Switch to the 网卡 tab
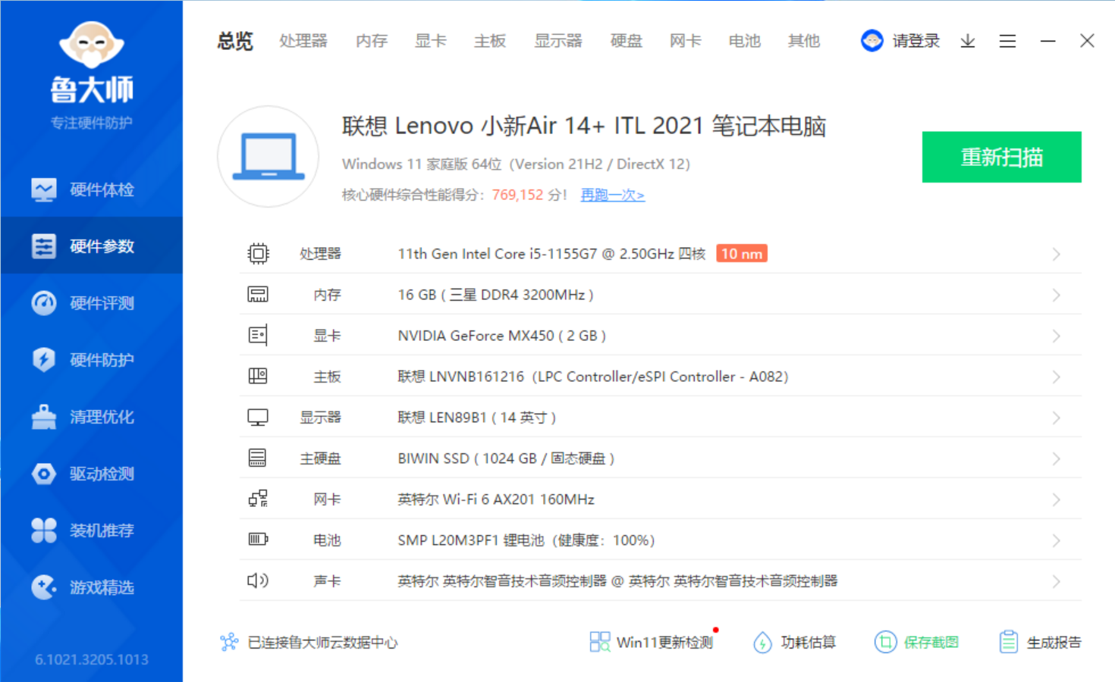1115x682 pixels. [686, 41]
